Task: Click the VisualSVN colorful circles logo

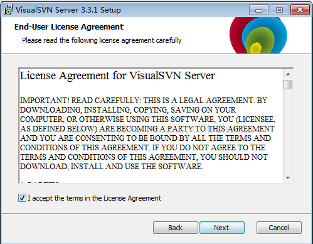Action: tap(258, 35)
